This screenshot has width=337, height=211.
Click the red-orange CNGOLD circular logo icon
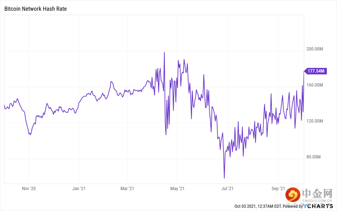292,195
